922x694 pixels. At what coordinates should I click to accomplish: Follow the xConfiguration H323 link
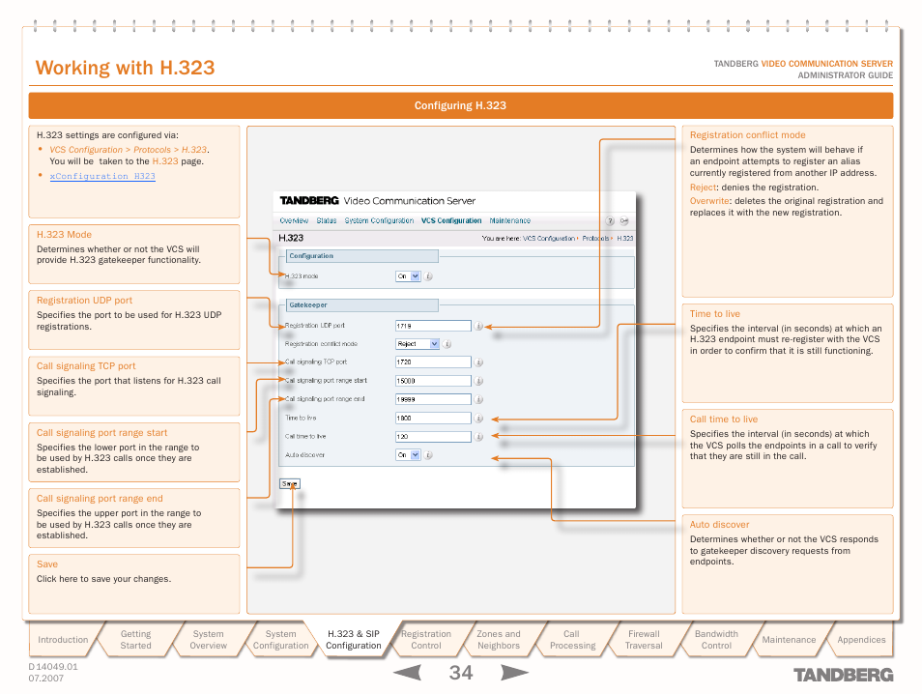(102, 176)
